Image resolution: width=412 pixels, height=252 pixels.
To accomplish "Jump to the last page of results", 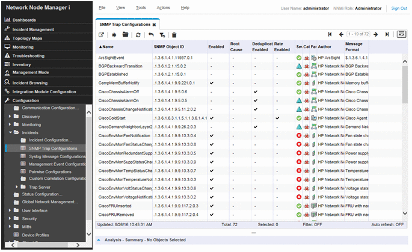I will (387, 35).
